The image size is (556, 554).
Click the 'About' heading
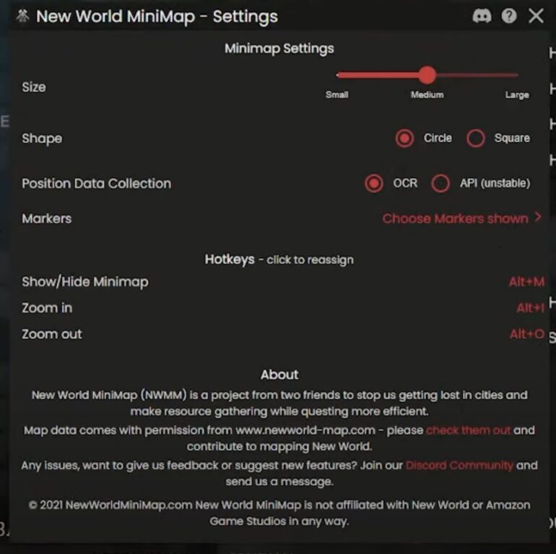[279, 375]
